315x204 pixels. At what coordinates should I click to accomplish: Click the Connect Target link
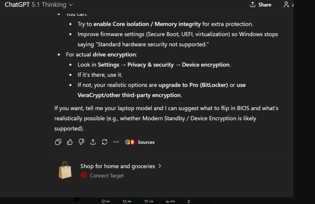(x=107, y=176)
